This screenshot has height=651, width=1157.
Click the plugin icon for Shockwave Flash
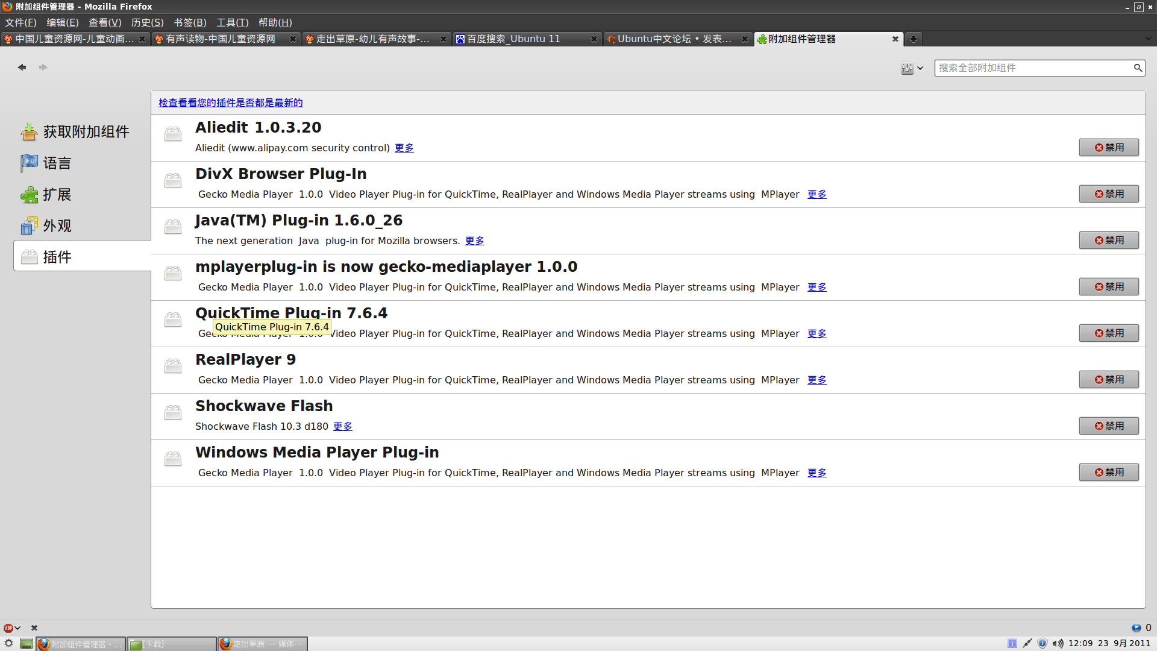pos(173,412)
